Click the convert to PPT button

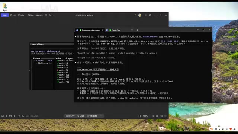[x=70, y=116]
